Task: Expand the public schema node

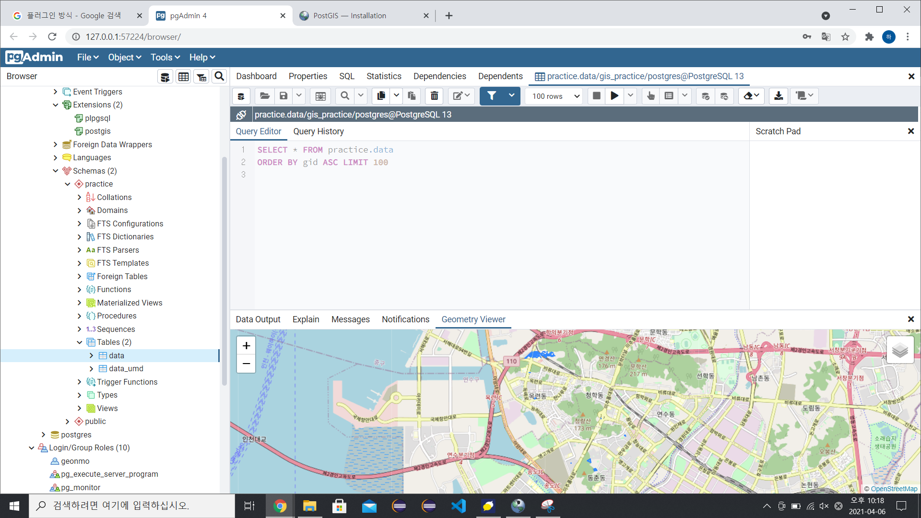Action: click(x=68, y=422)
